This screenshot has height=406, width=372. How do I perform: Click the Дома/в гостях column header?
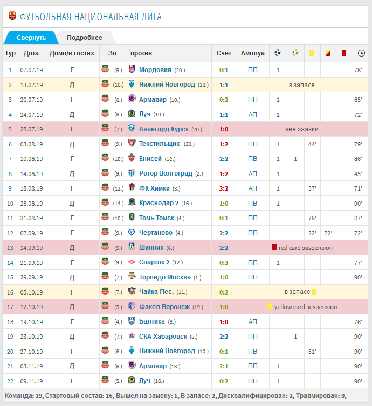coord(72,53)
